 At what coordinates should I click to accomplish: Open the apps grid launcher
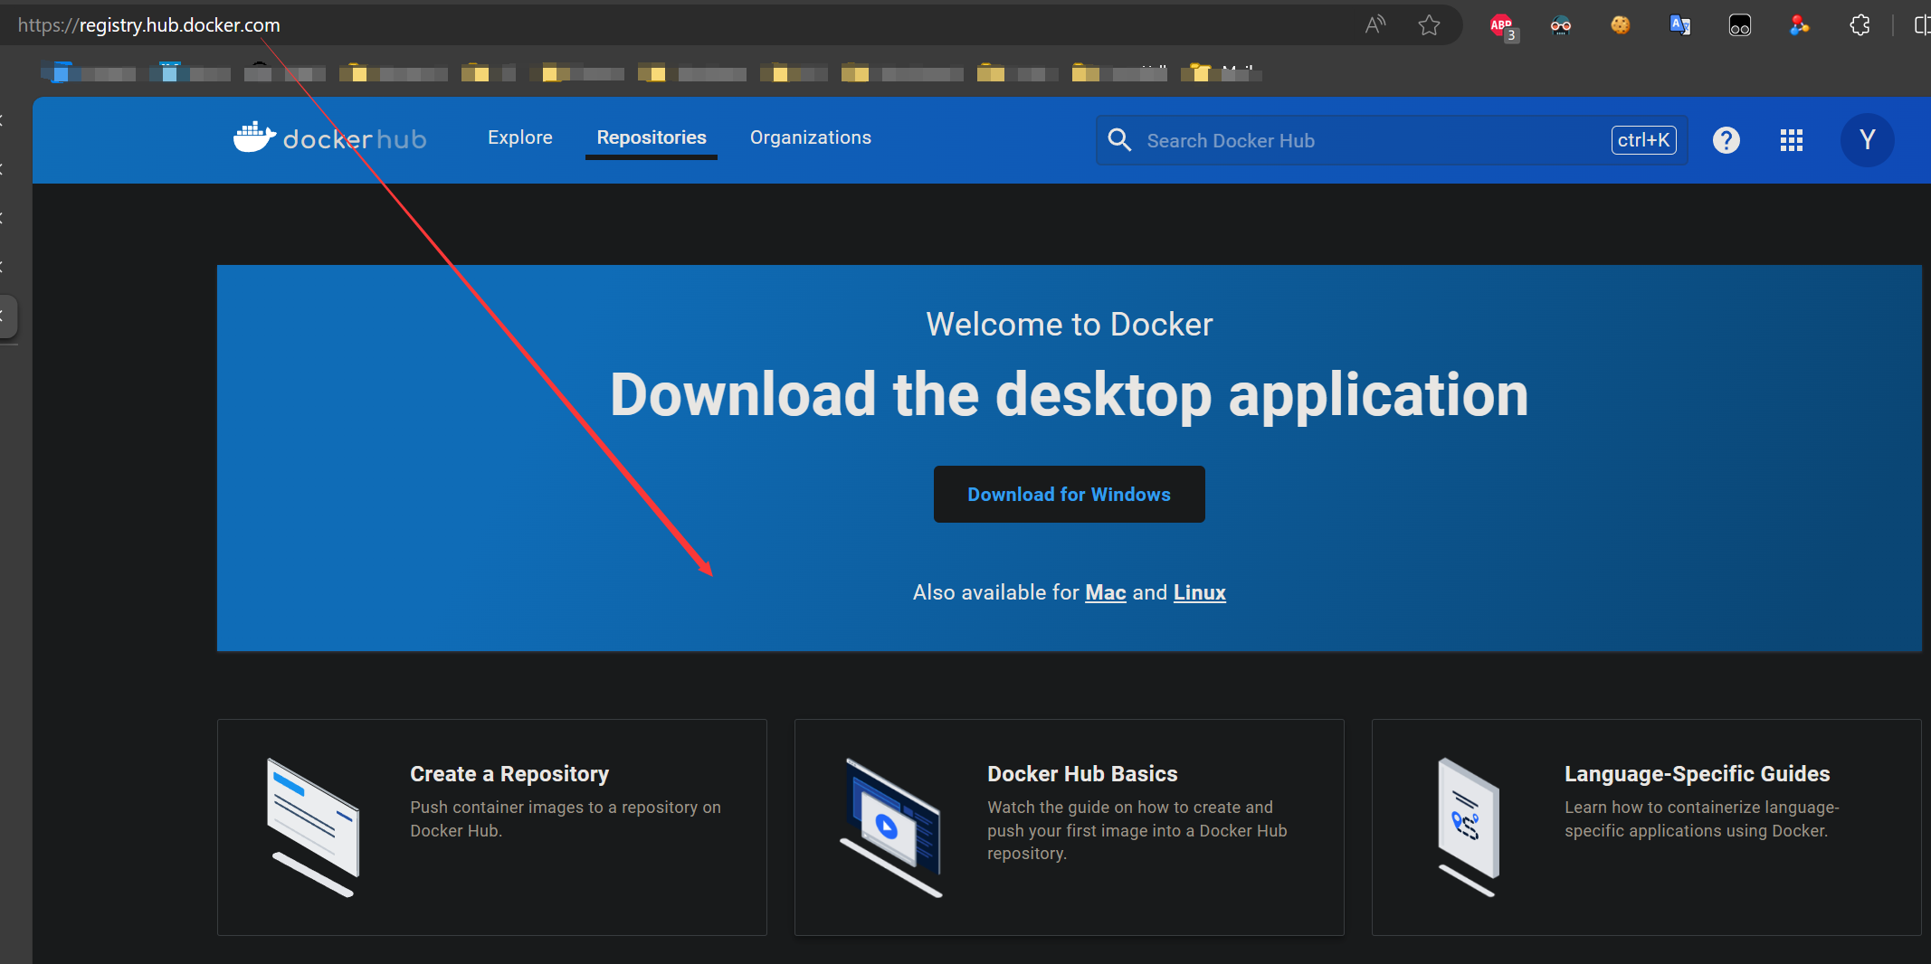(1792, 140)
